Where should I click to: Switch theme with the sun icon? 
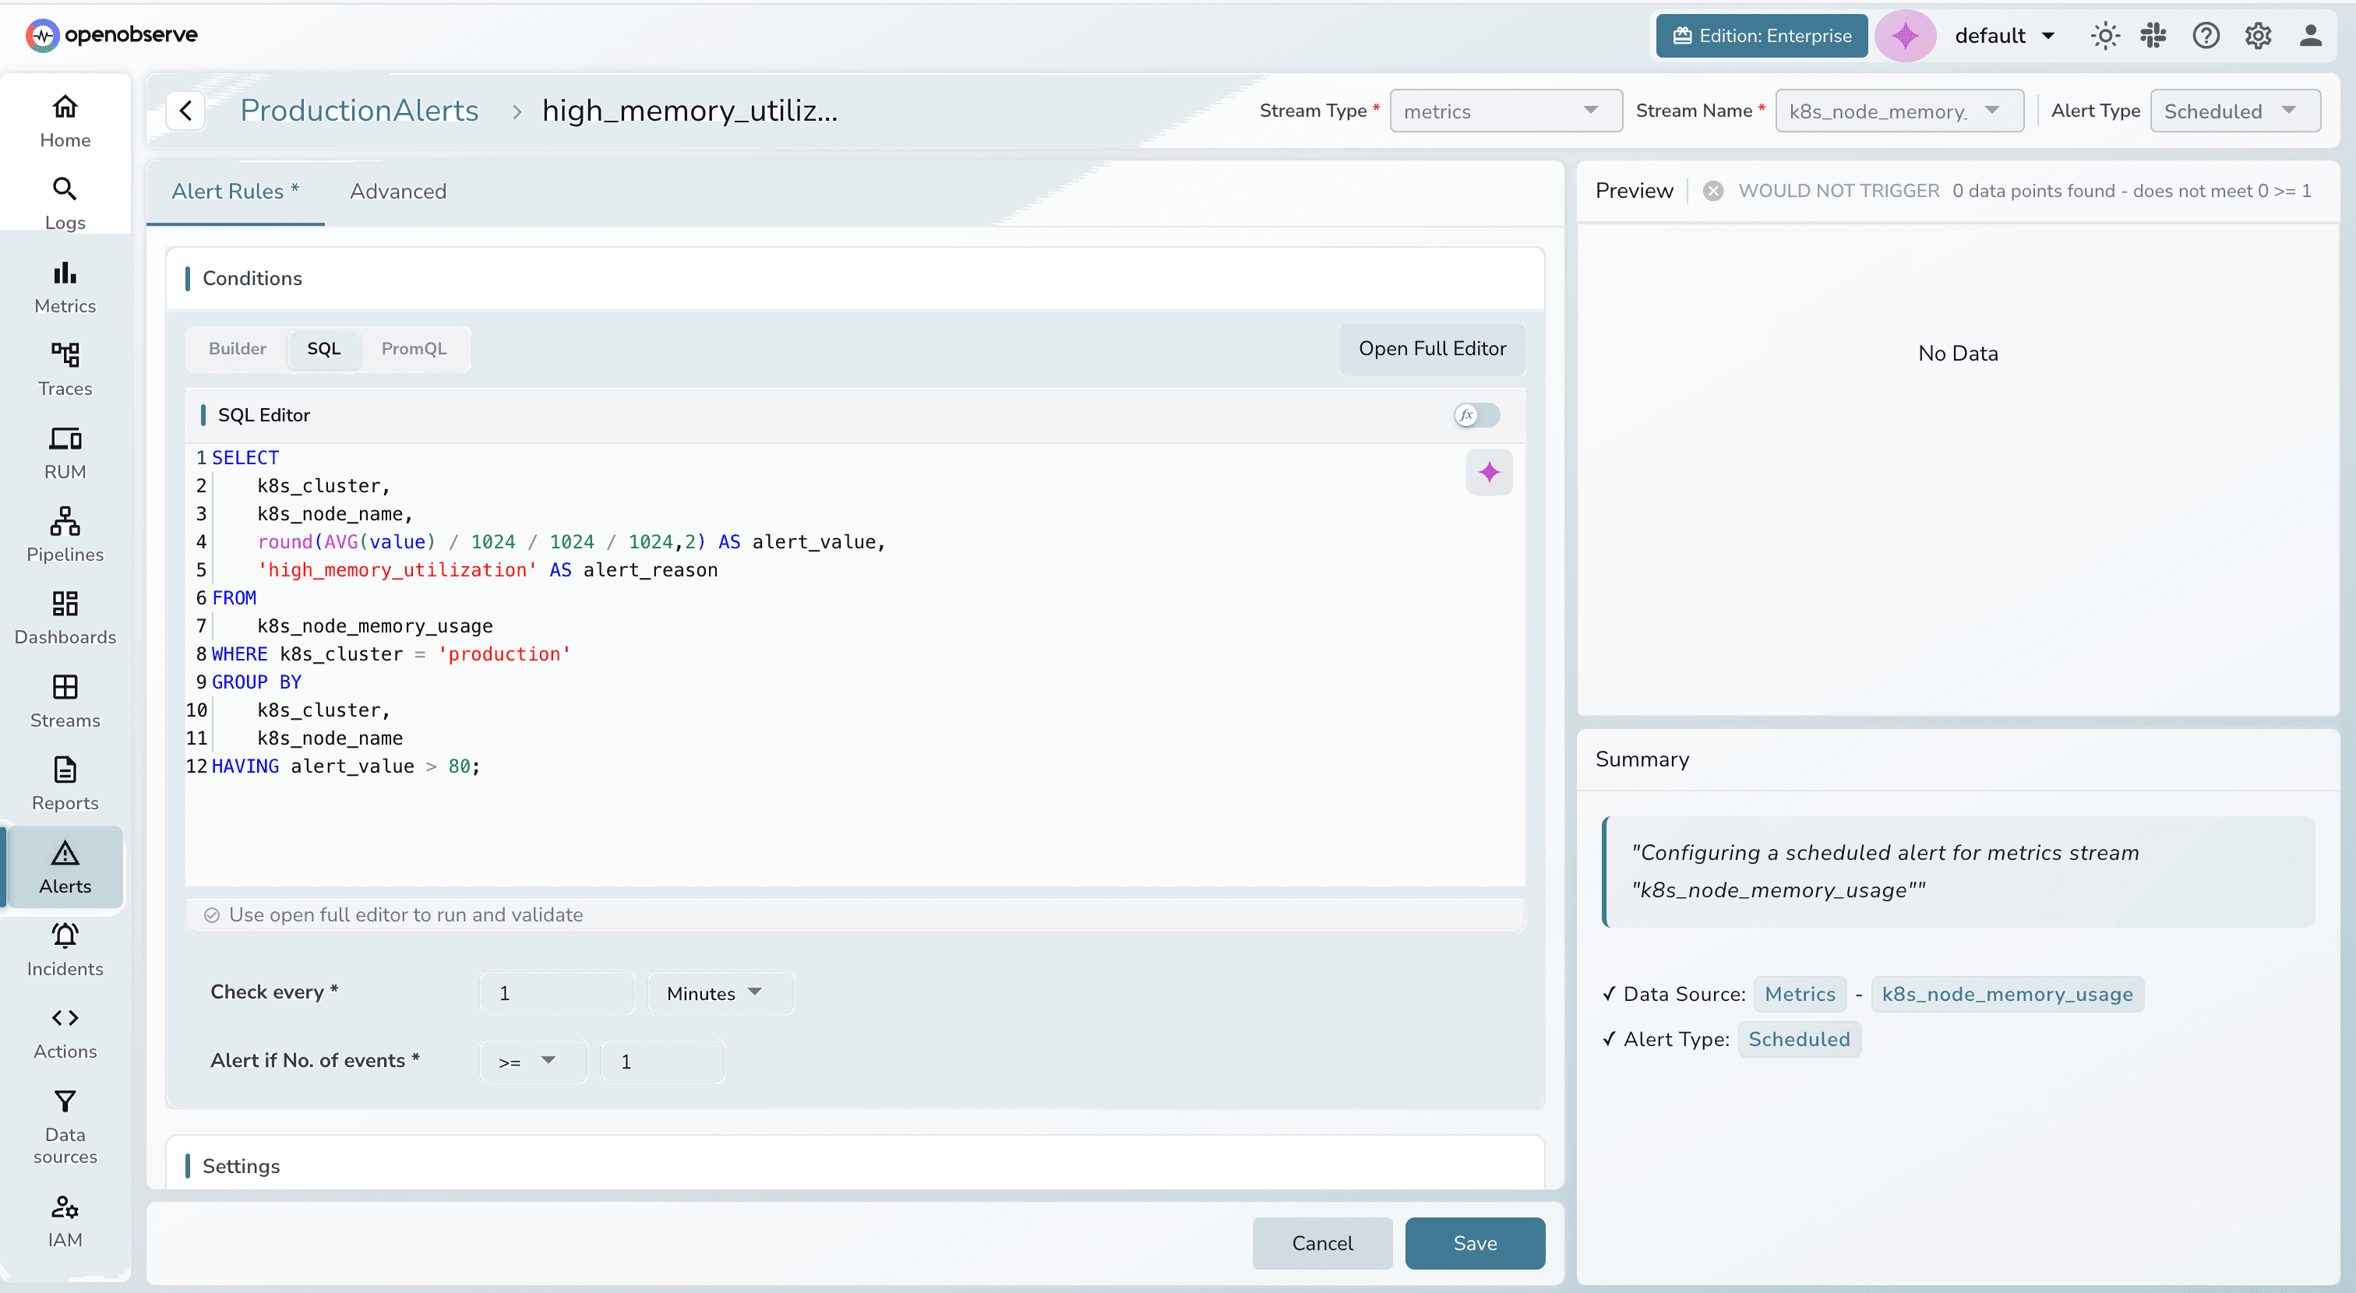[x=2104, y=36]
